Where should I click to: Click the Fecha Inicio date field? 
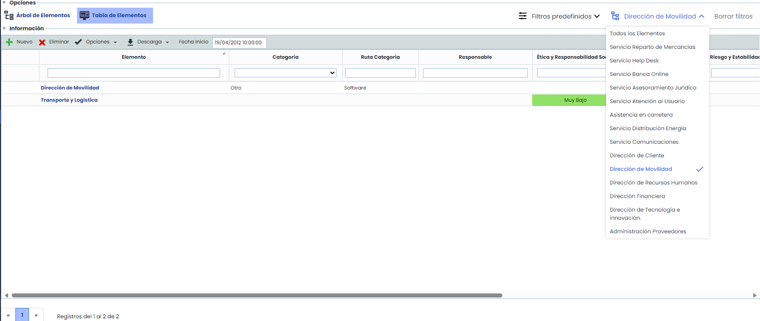point(239,42)
